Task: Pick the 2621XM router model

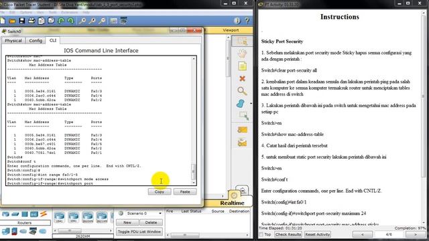Action: (x=102, y=217)
